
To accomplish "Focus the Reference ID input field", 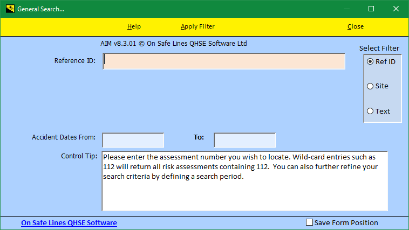I will coord(224,61).
